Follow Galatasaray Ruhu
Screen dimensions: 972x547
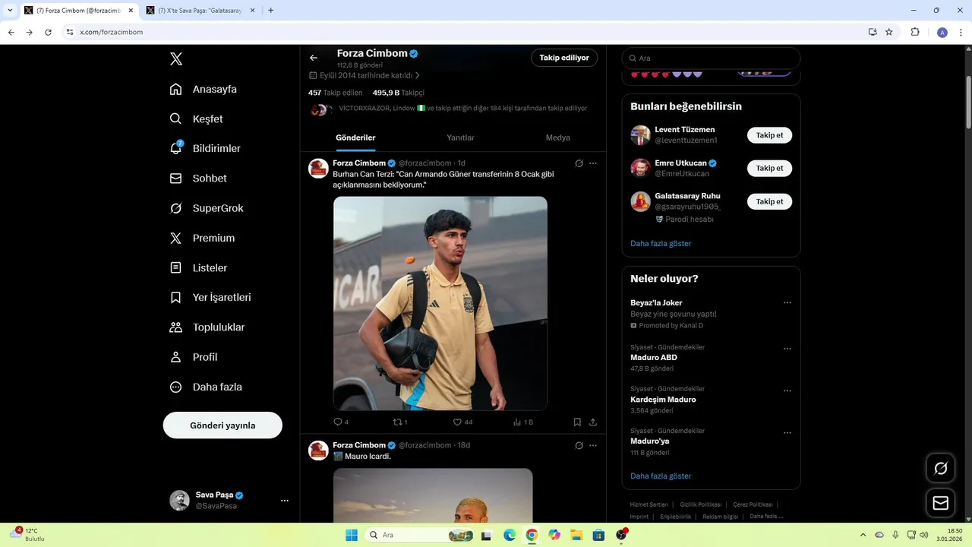coord(769,201)
